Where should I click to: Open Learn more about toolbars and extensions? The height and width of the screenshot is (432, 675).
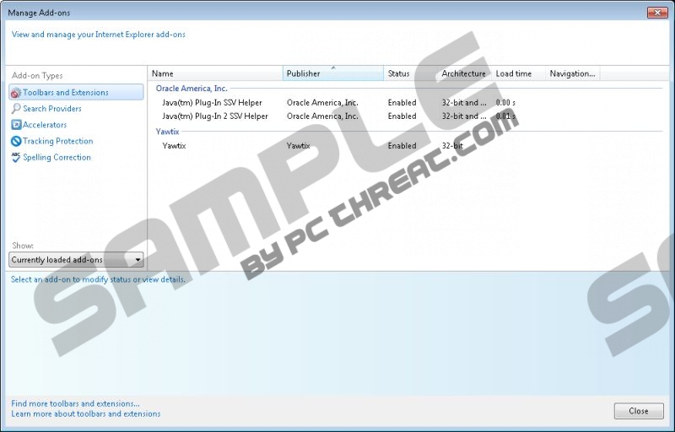[x=85, y=413]
